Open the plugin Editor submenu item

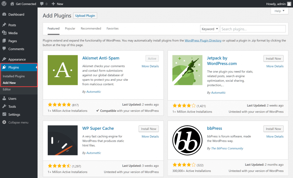7,89
